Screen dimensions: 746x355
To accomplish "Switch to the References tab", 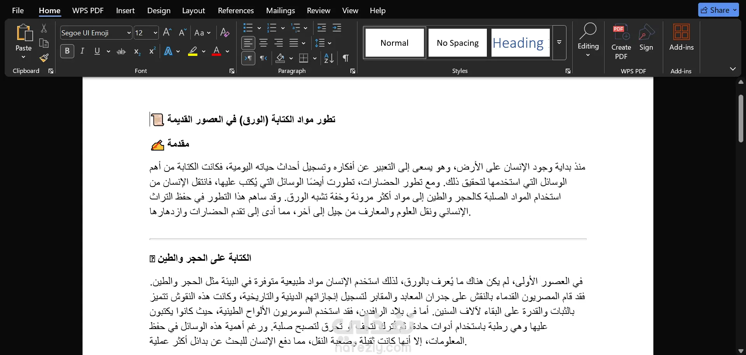I will [235, 10].
